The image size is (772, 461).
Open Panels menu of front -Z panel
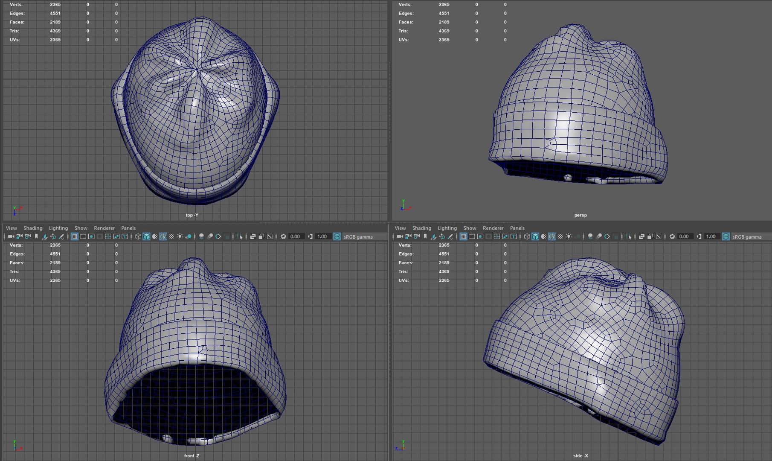(128, 228)
